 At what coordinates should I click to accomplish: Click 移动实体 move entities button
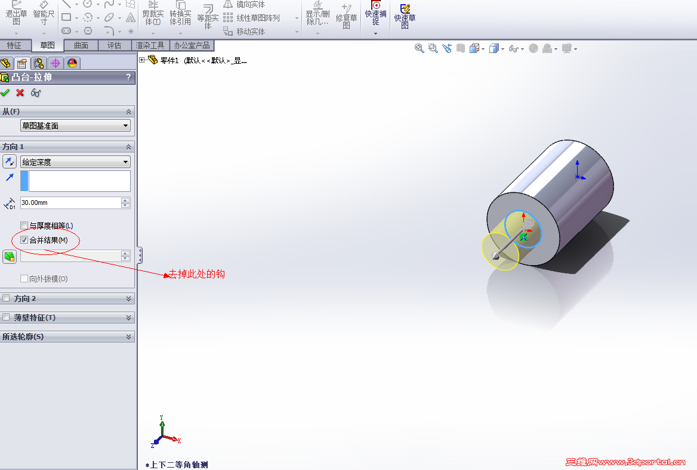tap(245, 32)
